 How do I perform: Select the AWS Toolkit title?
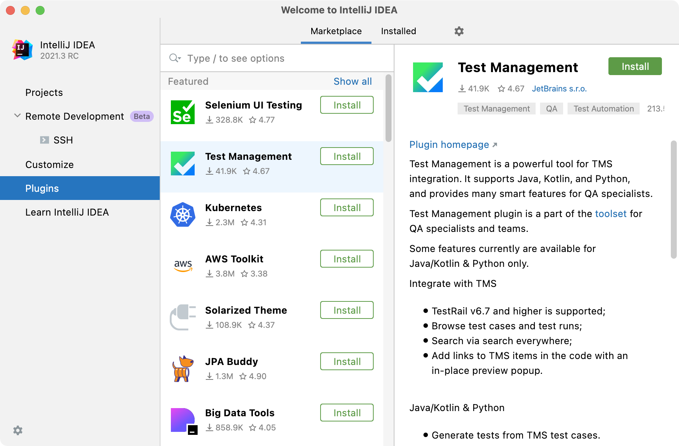234,259
